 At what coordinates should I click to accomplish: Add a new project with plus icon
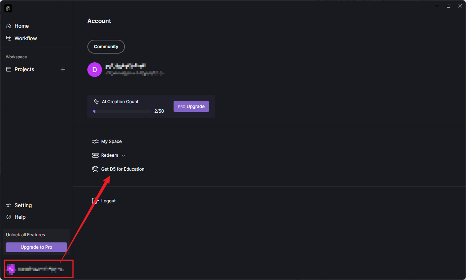pyautogui.click(x=63, y=69)
